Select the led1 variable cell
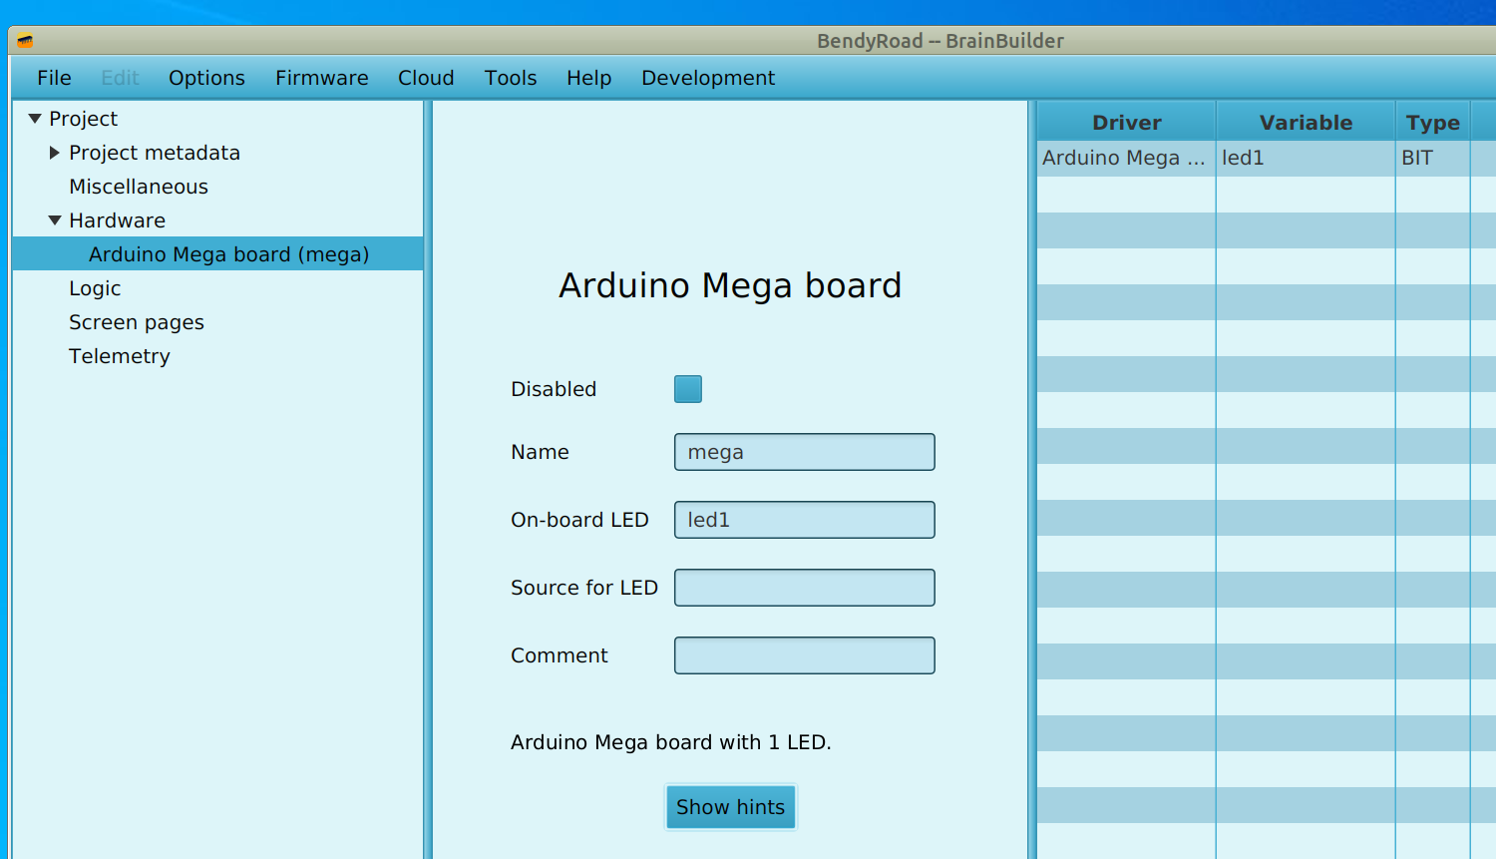 (x=1306, y=158)
